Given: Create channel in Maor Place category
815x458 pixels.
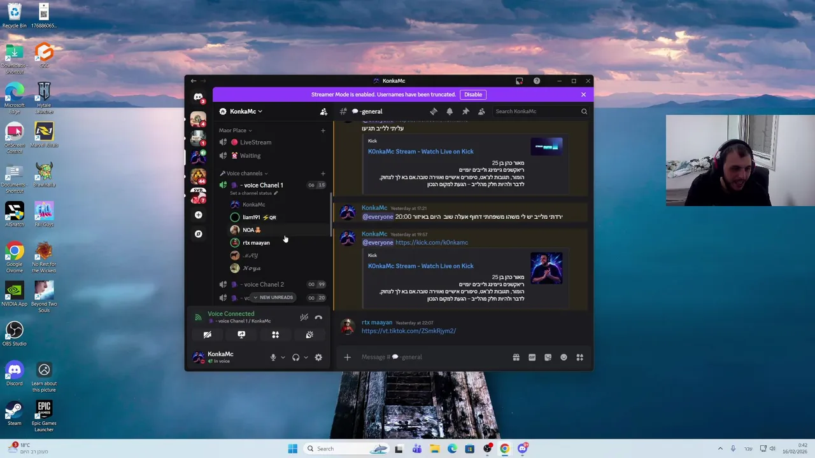Looking at the screenshot, I should tap(323, 130).
